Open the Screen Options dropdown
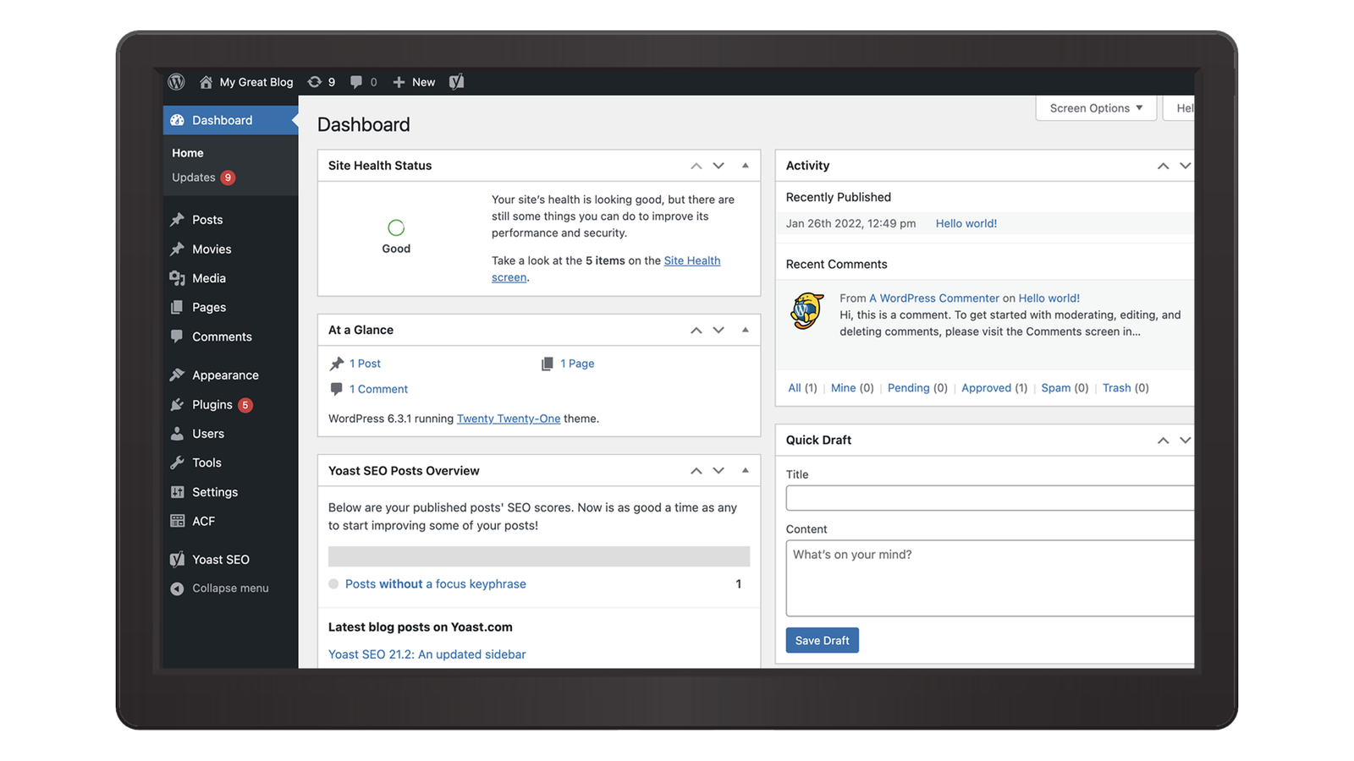Viewport: 1354px width, 761px height. point(1096,108)
